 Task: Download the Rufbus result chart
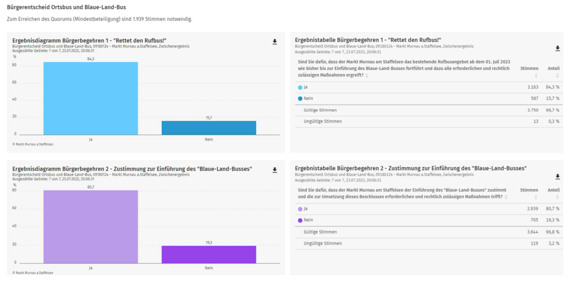tap(275, 42)
